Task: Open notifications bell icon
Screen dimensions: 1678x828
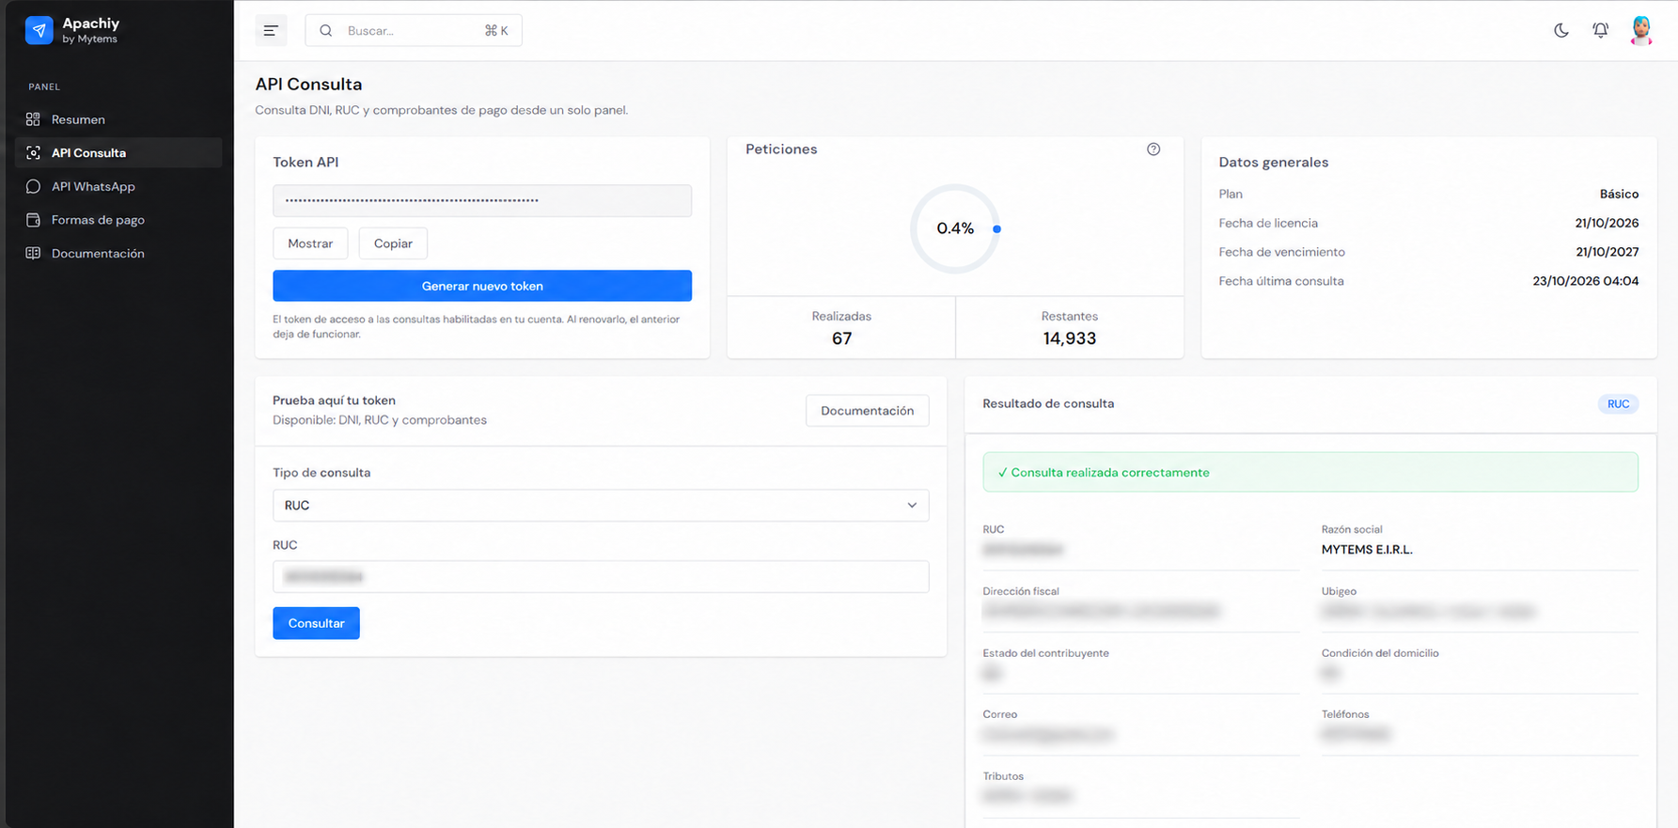Action: coord(1600,31)
